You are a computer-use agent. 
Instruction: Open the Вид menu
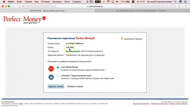(37, 2)
